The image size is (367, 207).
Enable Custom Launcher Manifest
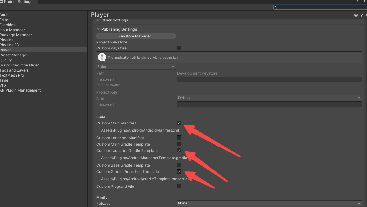[179, 138]
